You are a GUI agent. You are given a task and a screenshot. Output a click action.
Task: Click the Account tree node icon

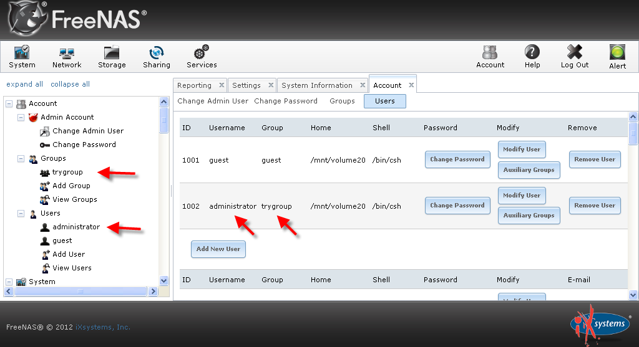click(x=21, y=104)
